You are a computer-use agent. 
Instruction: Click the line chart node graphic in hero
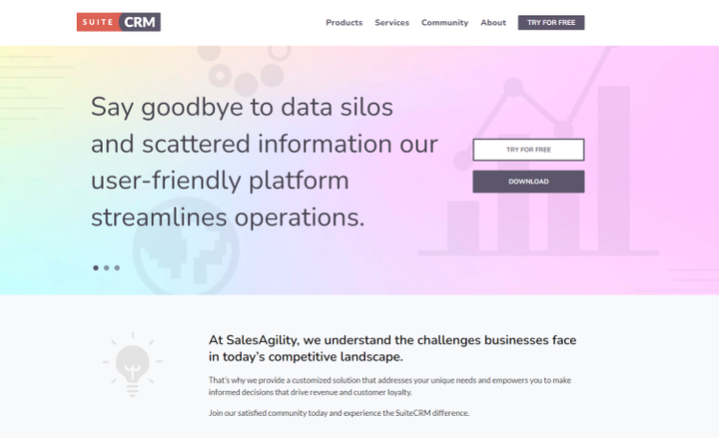click(x=513, y=86)
